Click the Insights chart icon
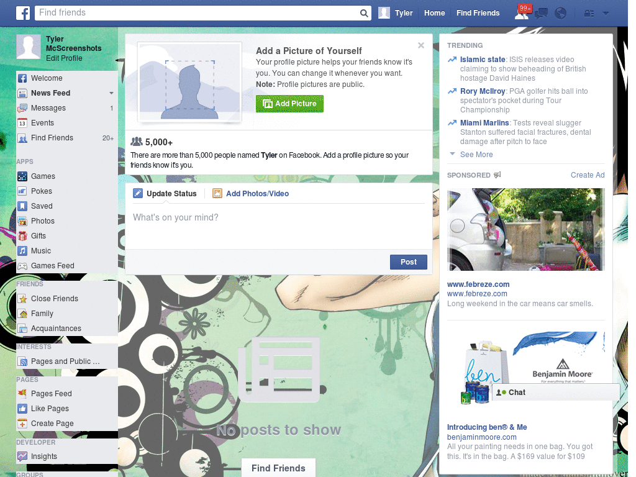636x477 pixels. click(x=22, y=457)
